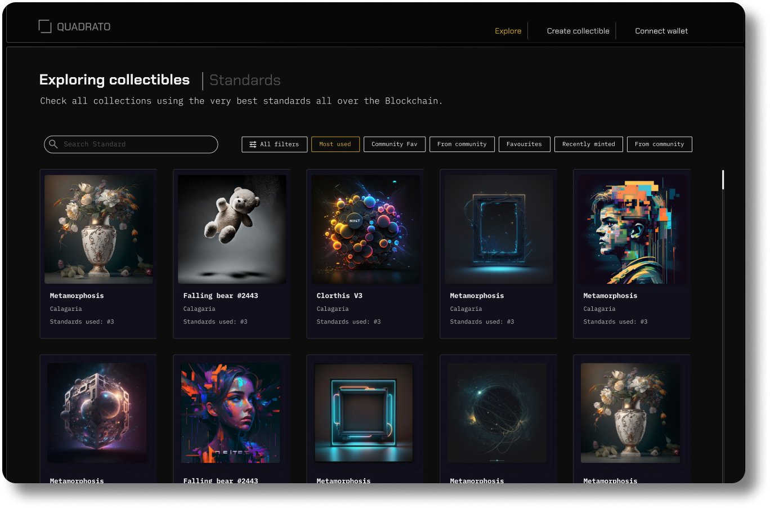Enable the Recently minted filter

(589, 144)
